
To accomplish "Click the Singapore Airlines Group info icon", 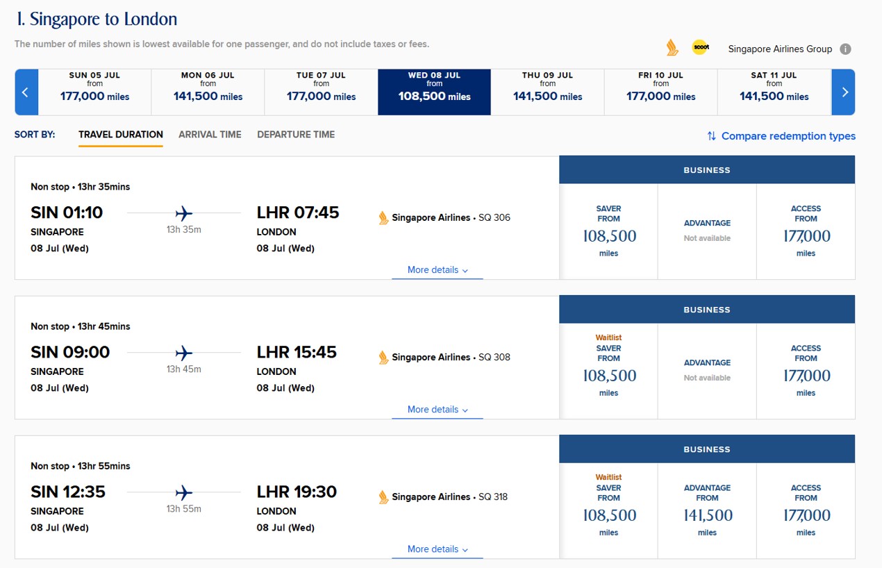I will tap(845, 49).
